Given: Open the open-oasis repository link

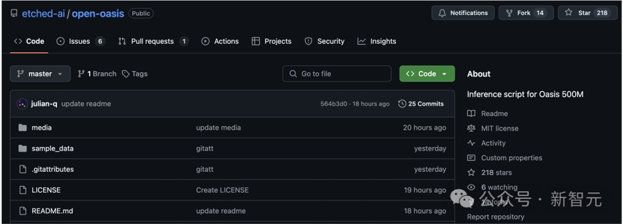Looking at the screenshot, I should coord(98,13).
